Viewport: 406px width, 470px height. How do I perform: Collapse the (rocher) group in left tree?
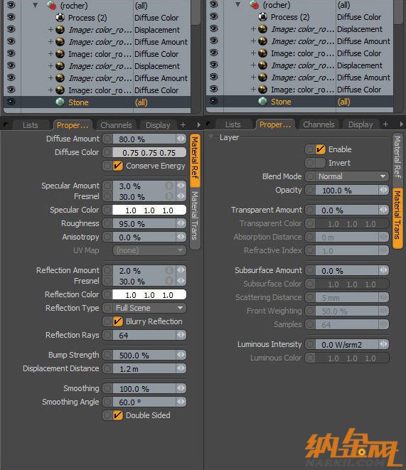pyautogui.click(x=36, y=6)
